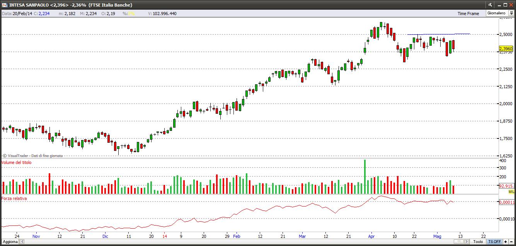Image resolution: width=516 pixels, height=246 pixels.
Task: Click the Mag month label on the axis
Action: tap(437, 236)
